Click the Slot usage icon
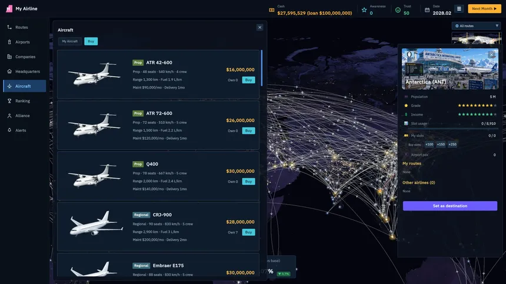 click(406, 123)
